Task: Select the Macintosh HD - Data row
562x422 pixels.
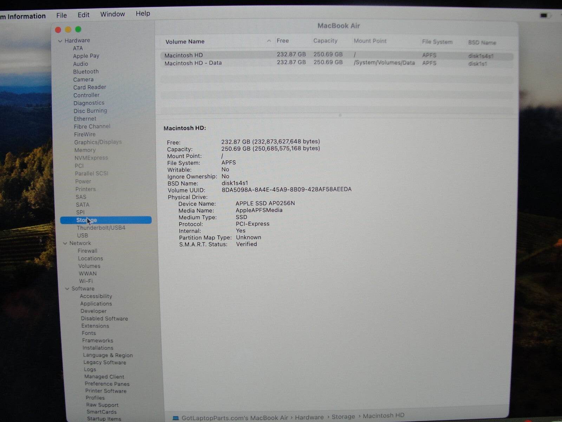Action: [x=193, y=63]
